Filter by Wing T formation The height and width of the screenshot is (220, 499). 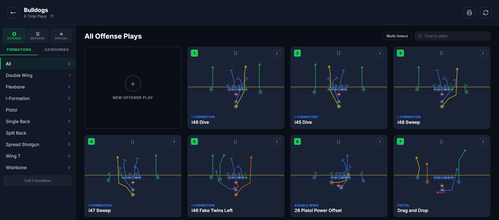pos(38,156)
